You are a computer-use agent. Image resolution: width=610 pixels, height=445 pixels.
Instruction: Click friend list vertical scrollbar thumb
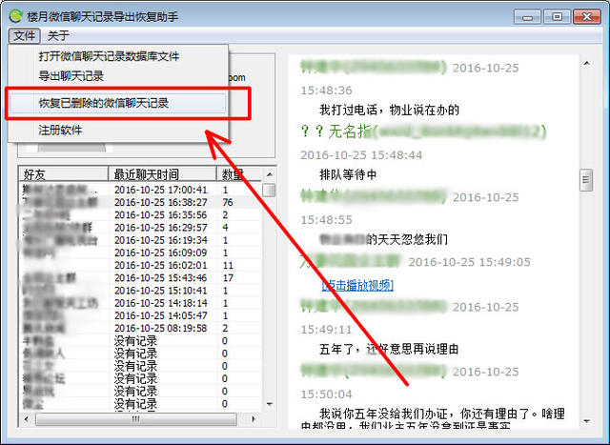tap(269, 191)
